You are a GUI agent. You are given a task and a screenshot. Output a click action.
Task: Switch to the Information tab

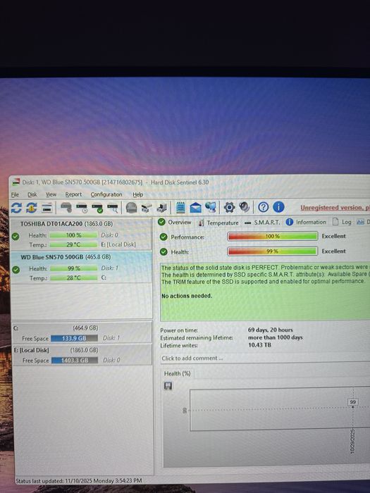click(x=306, y=223)
